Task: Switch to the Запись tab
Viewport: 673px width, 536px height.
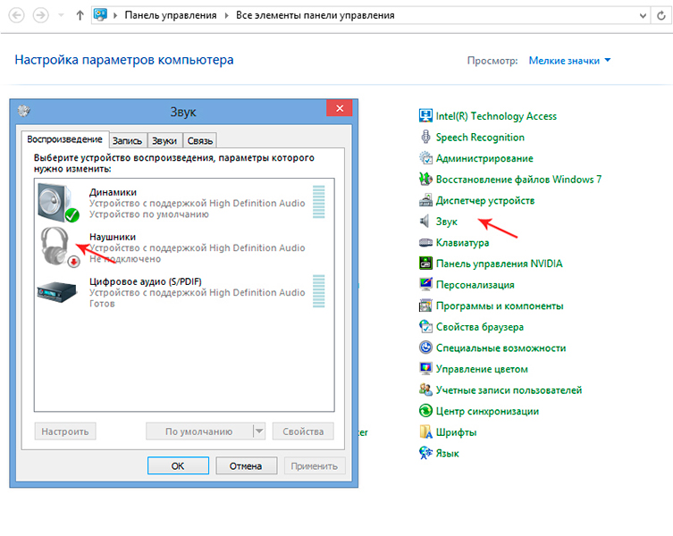Action: [x=127, y=140]
